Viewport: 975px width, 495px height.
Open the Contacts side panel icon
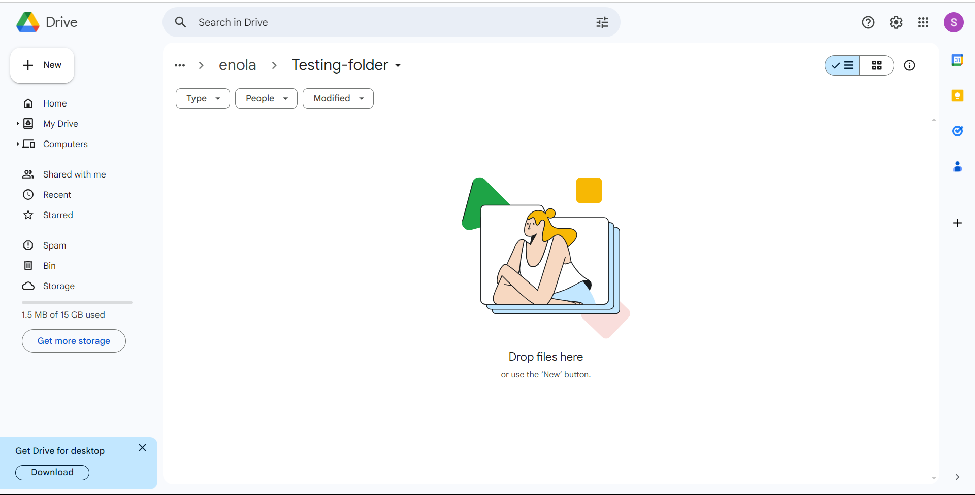point(957,167)
